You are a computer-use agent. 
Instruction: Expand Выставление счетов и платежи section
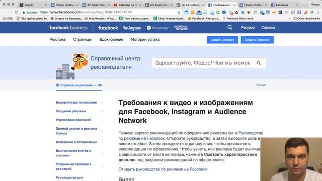(79, 153)
